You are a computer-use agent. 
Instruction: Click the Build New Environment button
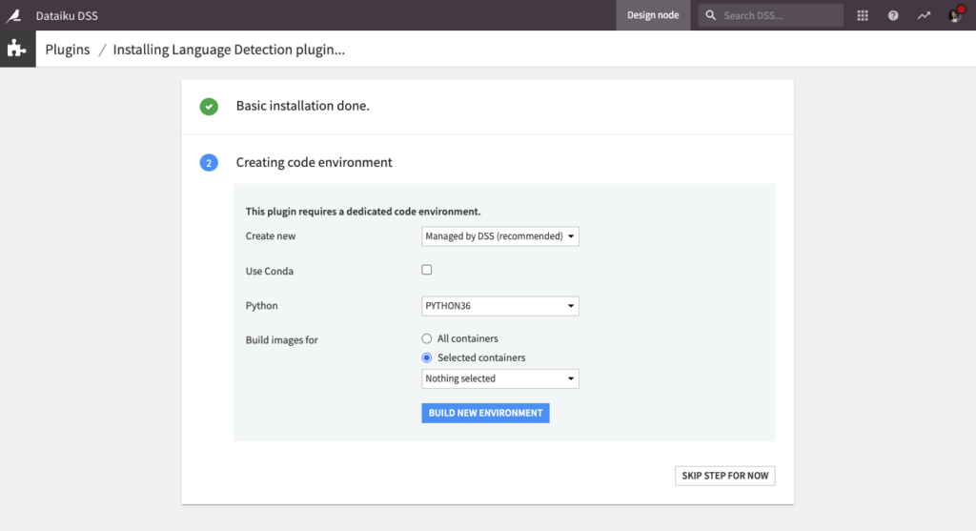click(485, 413)
